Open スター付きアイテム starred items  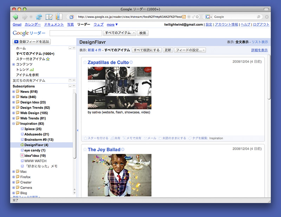pos(33,59)
